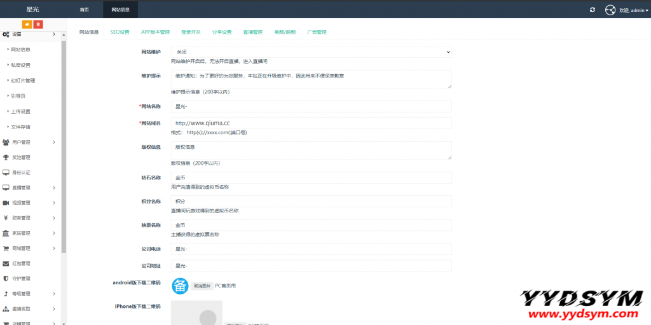Open the APP版本管理 tab
Screen dimensions: 651x325
[x=155, y=32]
